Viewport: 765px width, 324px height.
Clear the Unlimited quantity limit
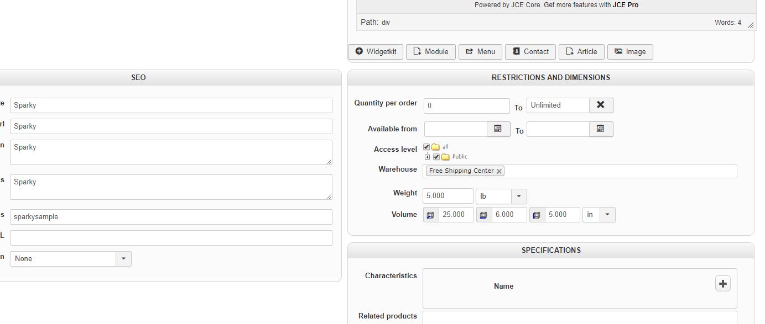[601, 105]
